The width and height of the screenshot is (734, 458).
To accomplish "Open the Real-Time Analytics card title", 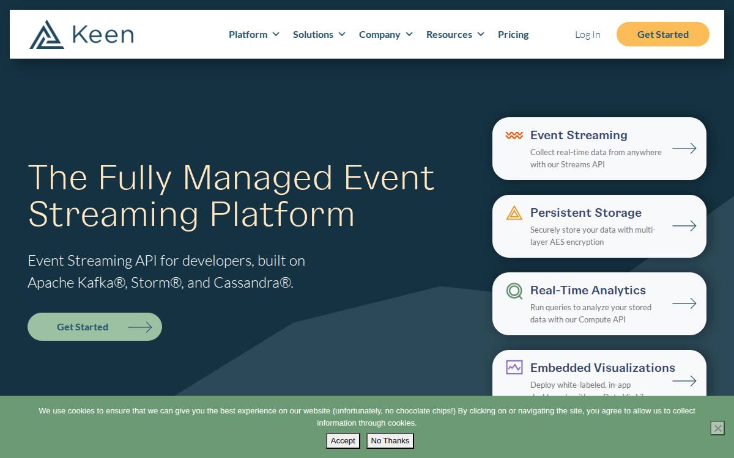I will pos(588,290).
